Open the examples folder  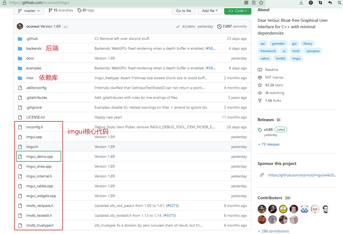tap(34, 68)
